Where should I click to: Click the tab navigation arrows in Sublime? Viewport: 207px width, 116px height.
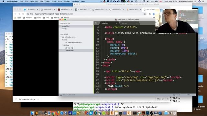[96, 23]
